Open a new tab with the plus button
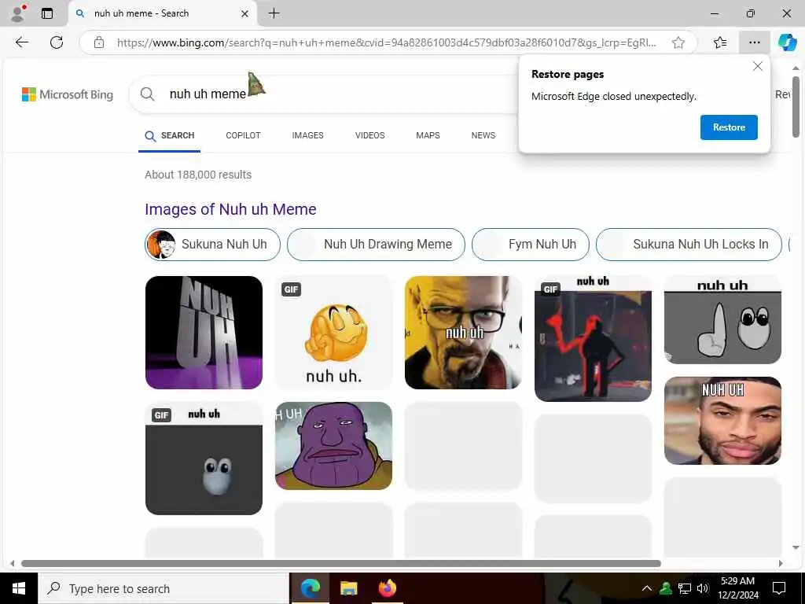 (274, 13)
